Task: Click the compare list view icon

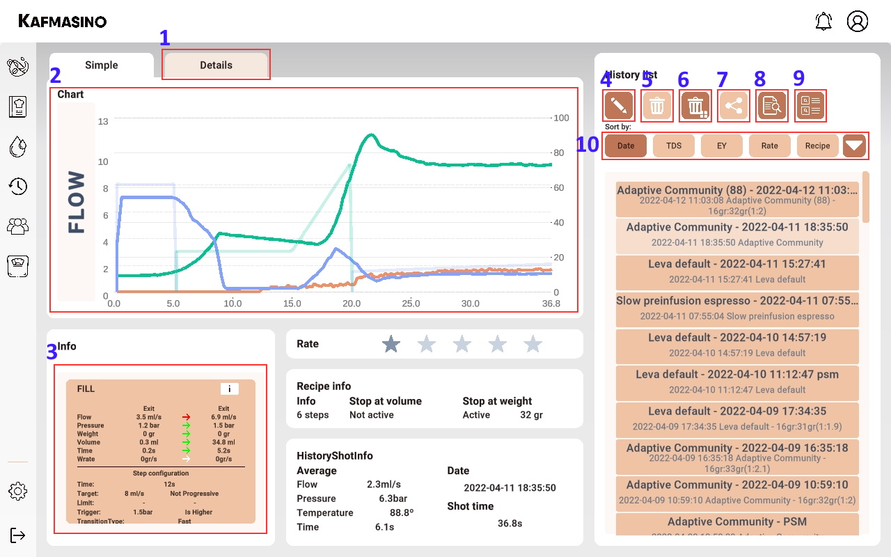Action: click(810, 107)
